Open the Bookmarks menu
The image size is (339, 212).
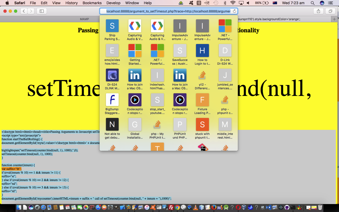coord(92,3)
